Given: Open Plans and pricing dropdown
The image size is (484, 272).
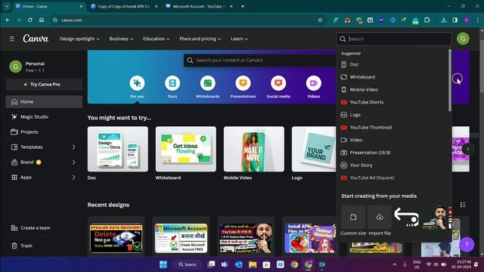Looking at the screenshot, I should [200, 39].
